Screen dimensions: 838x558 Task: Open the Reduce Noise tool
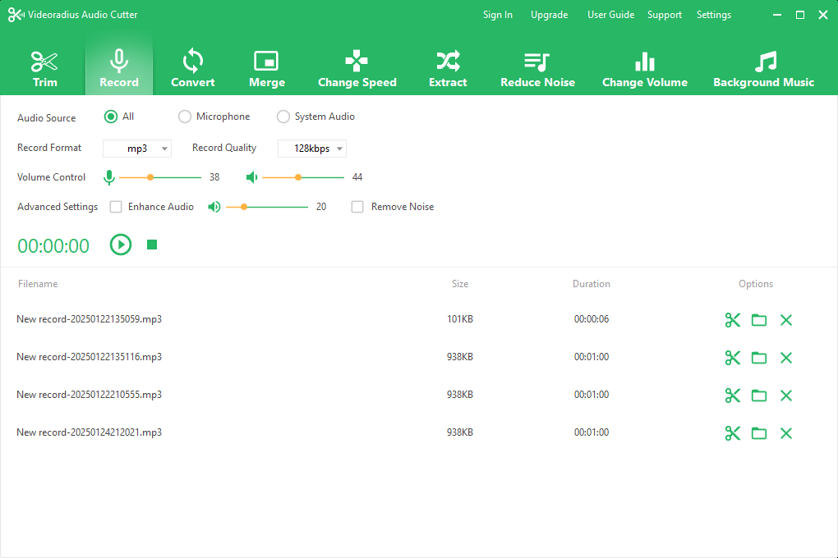point(537,69)
